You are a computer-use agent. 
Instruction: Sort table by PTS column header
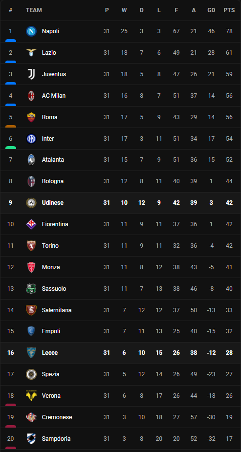point(229,10)
